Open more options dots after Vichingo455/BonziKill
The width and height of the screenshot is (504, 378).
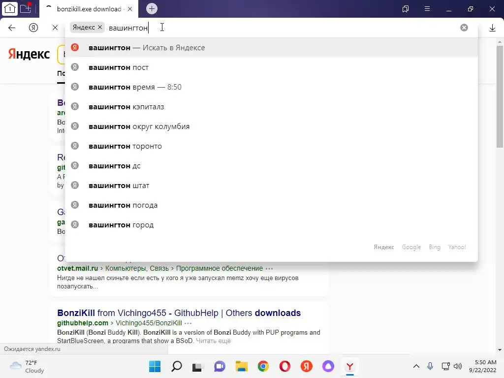pos(188,323)
